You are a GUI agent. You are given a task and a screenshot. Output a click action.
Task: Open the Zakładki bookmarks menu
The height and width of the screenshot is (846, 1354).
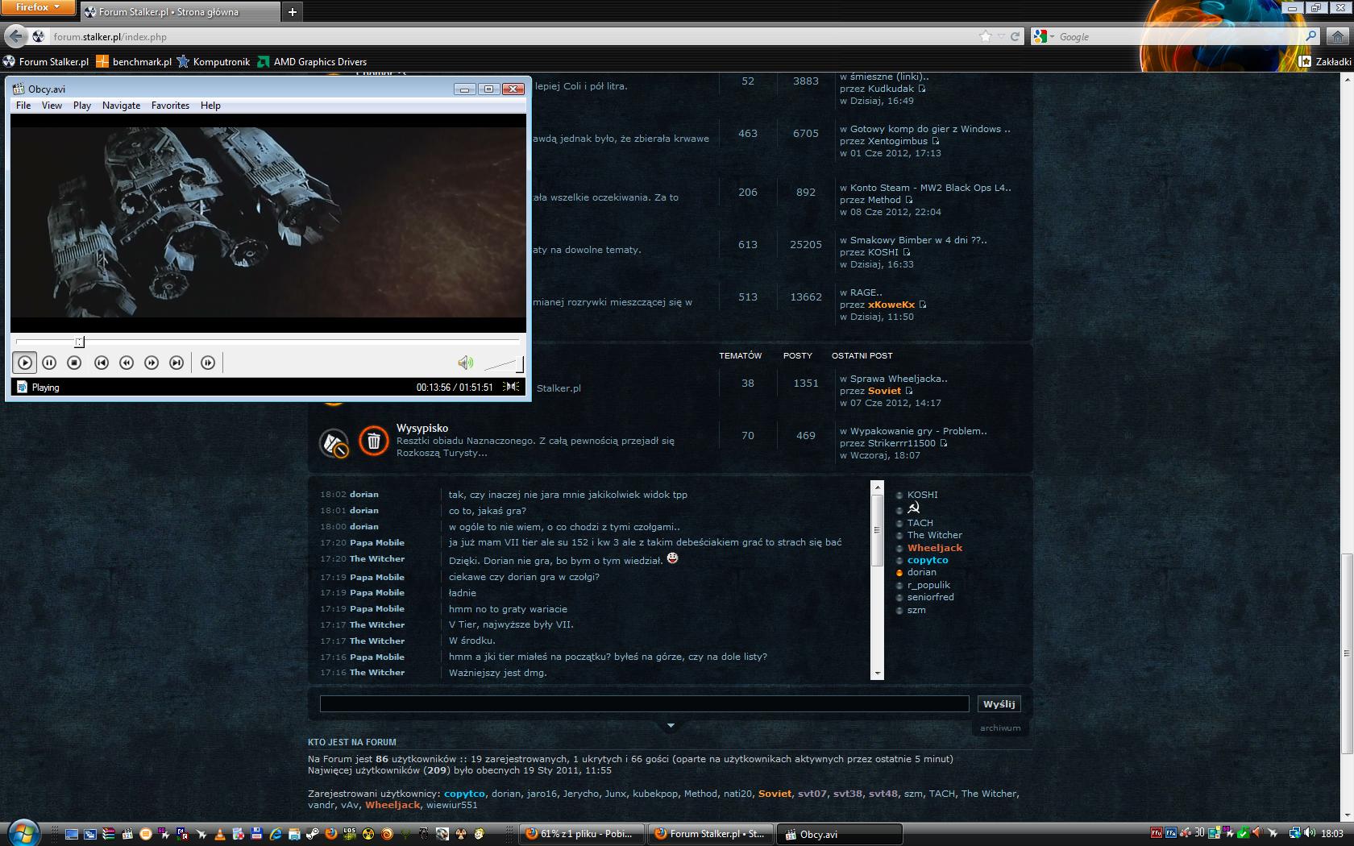point(1325,61)
